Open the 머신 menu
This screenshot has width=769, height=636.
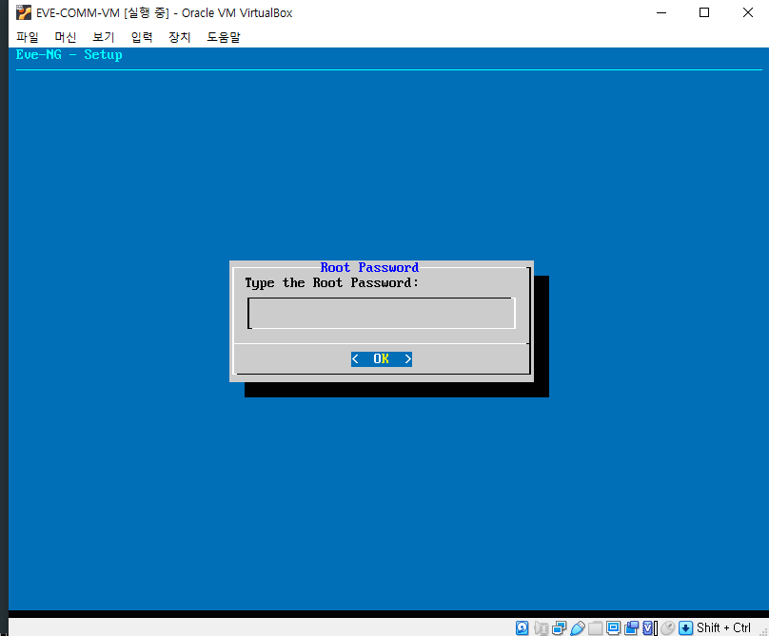66,37
